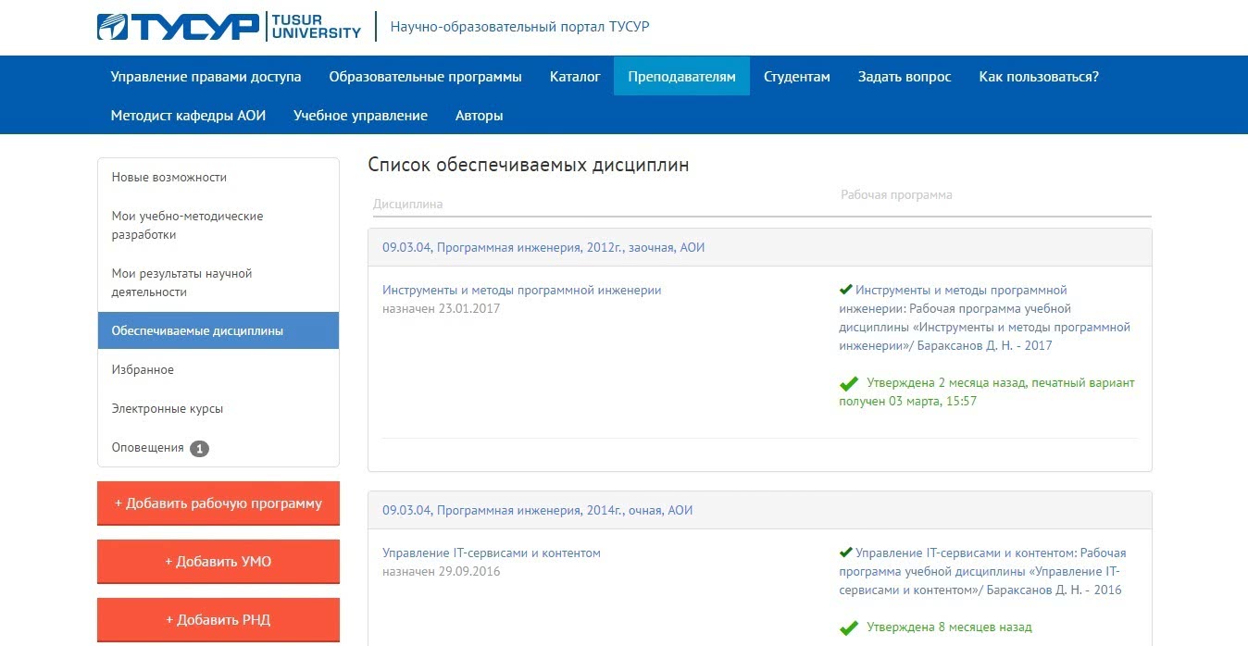Open 'Электронные курсы' sidebar item
This screenshot has width=1248, height=646.
point(168,409)
